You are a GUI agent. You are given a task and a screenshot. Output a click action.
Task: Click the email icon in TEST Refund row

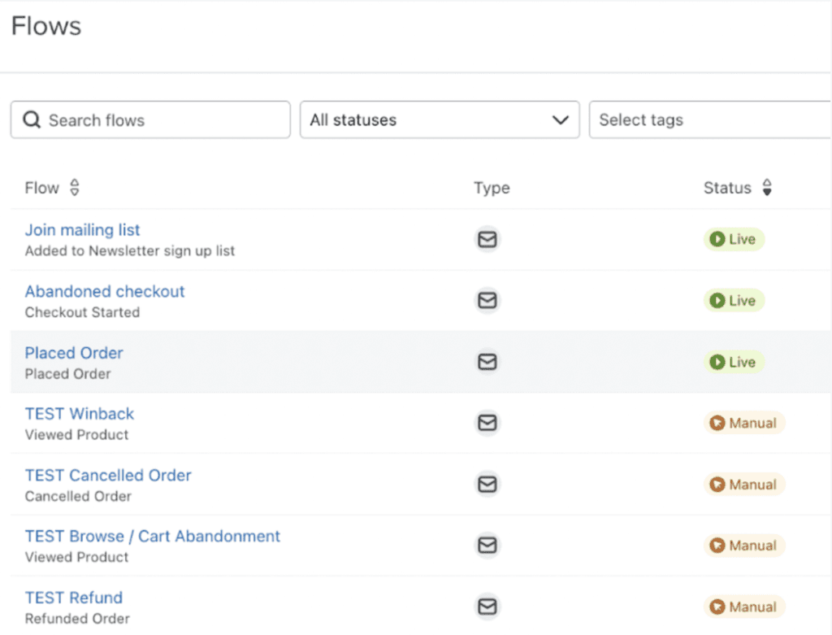point(487,607)
